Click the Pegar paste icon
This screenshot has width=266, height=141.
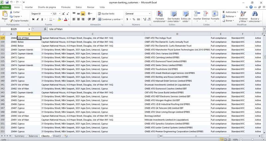pos(5,15)
